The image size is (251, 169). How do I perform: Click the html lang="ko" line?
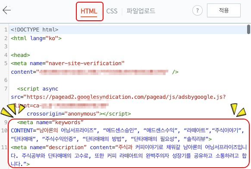pos(36,38)
